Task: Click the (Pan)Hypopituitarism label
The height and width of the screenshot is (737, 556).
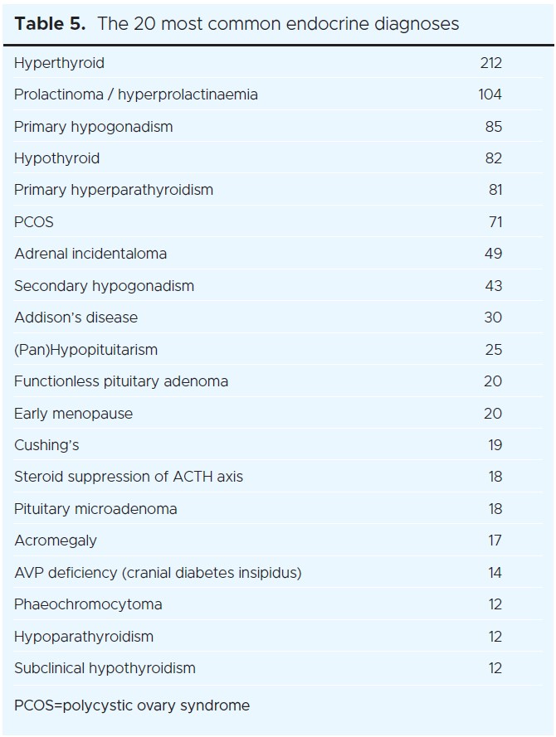Action: point(85,350)
